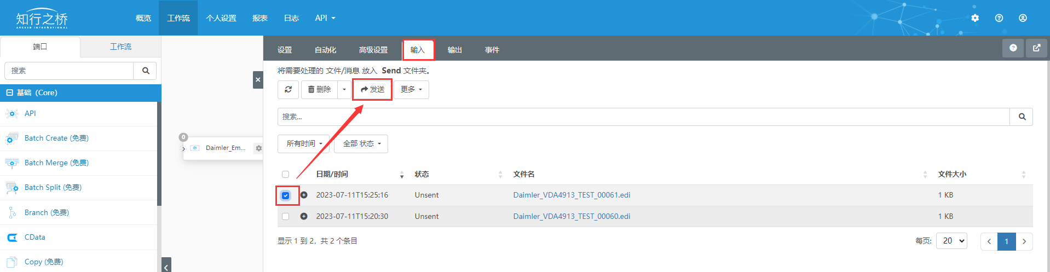Image resolution: width=1050 pixels, height=272 pixels.
Task: Switch to the 设置 tab
Action: click(285, 50)
